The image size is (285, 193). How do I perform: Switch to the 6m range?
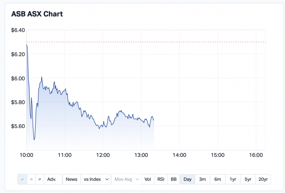pos(218,179)
